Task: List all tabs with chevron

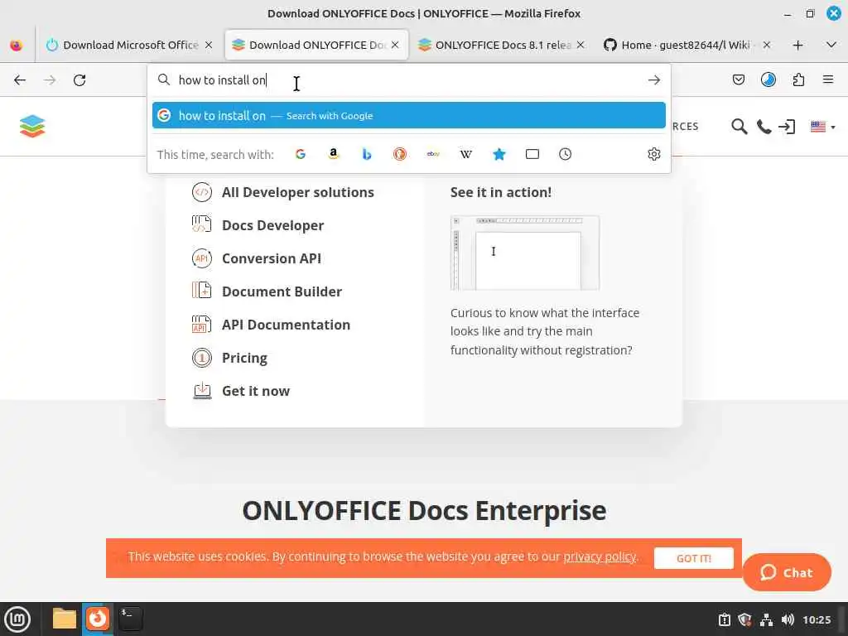Action: 831,45
